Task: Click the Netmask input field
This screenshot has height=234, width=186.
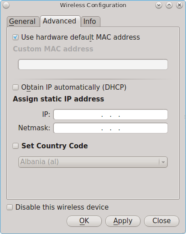Action: [110, 128]
